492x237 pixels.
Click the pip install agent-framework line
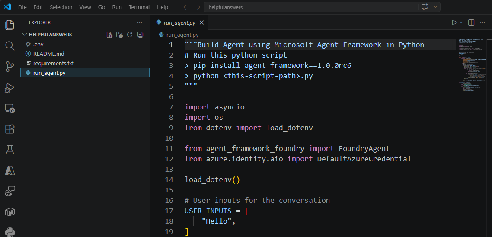[x=268, y=66]
